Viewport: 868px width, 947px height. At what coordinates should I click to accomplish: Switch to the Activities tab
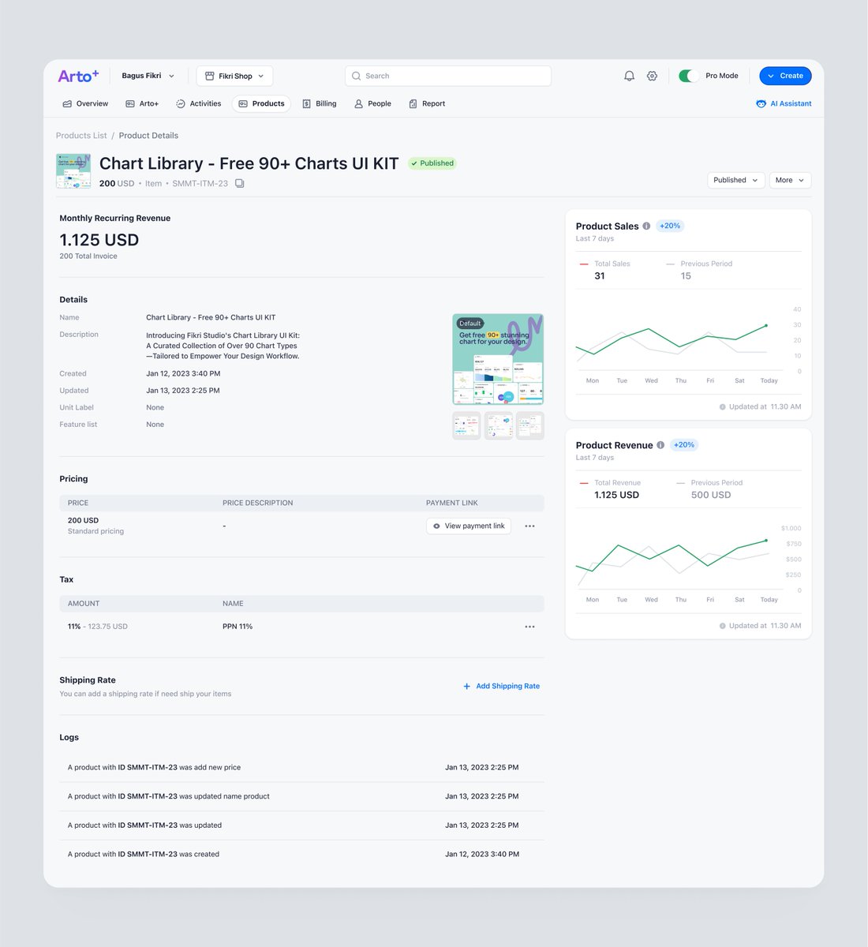(198, 103)
